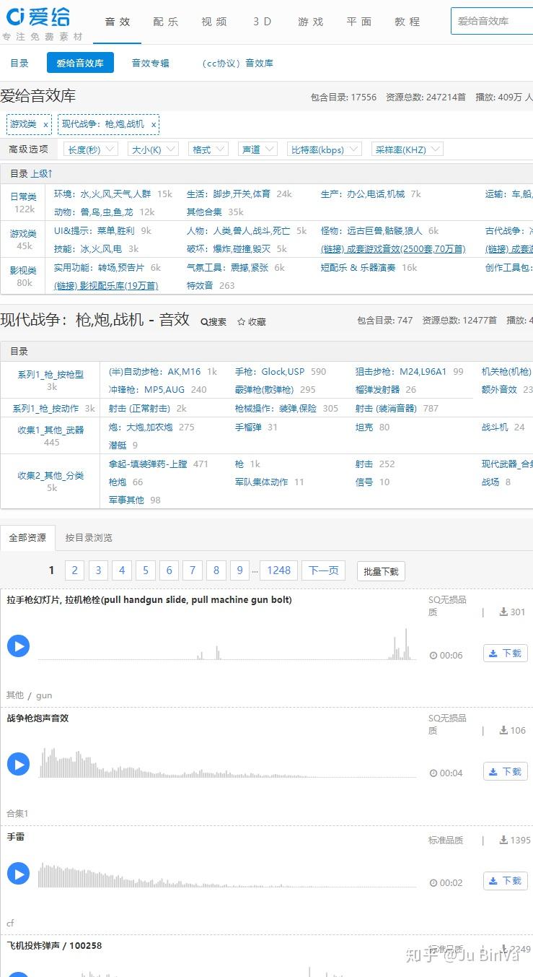Click the 搜索 magnifier icon
The width and height of the screenshot is (533, 977).
pyautogui.click(x=205, y=322)
